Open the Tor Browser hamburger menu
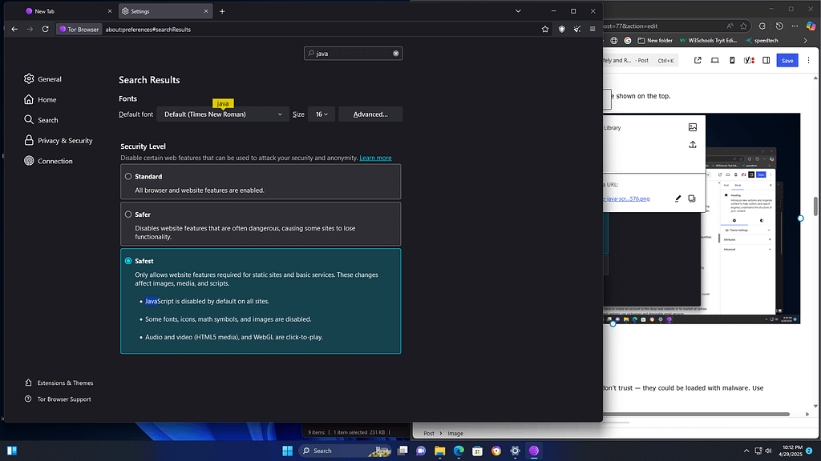Screen dimensions: 821x461 pos(592,30)
